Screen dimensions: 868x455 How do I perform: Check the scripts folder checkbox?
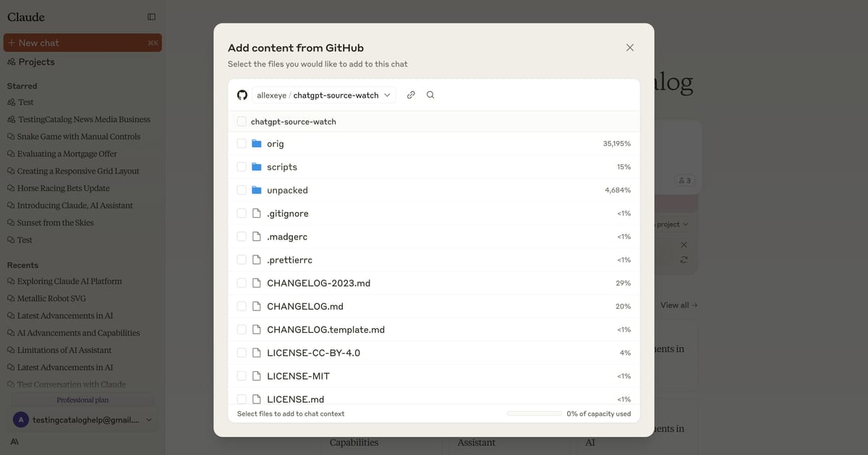(x=241, y=166)
